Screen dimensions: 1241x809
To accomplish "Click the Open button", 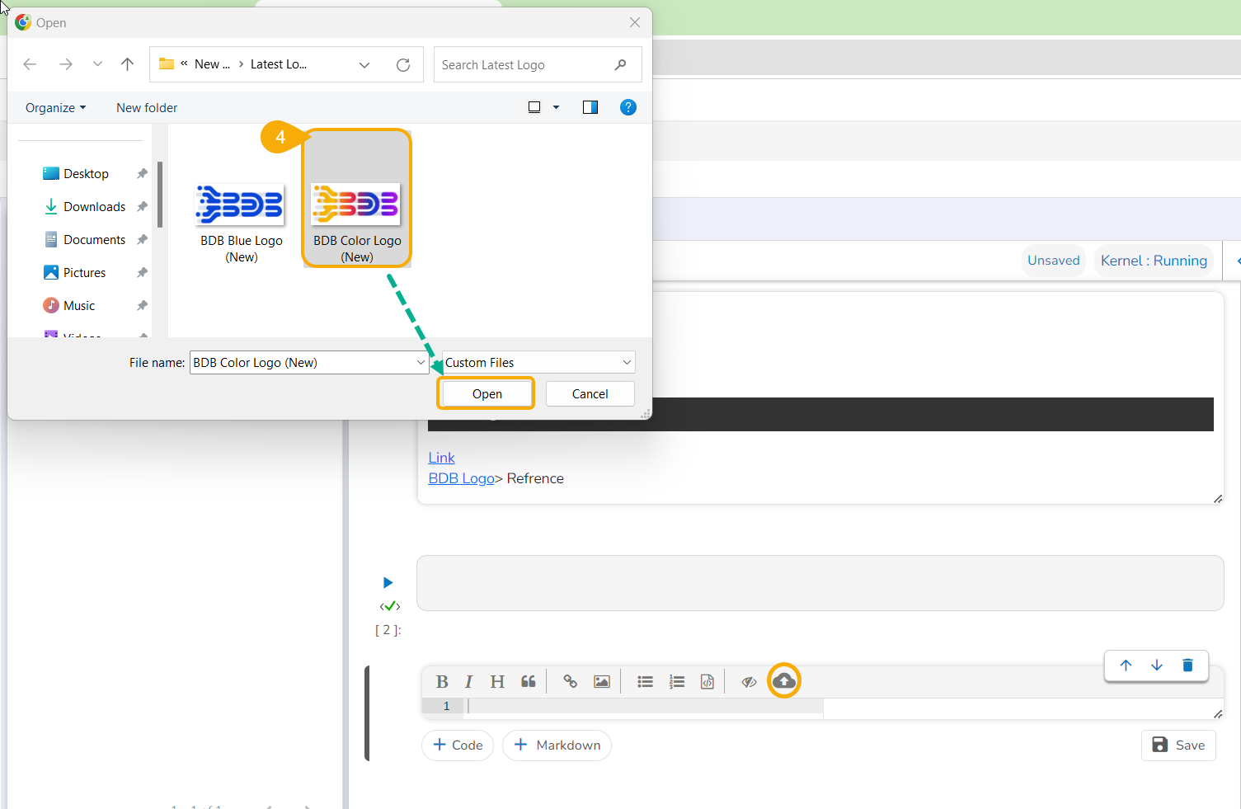I will [x=487, y=393].
